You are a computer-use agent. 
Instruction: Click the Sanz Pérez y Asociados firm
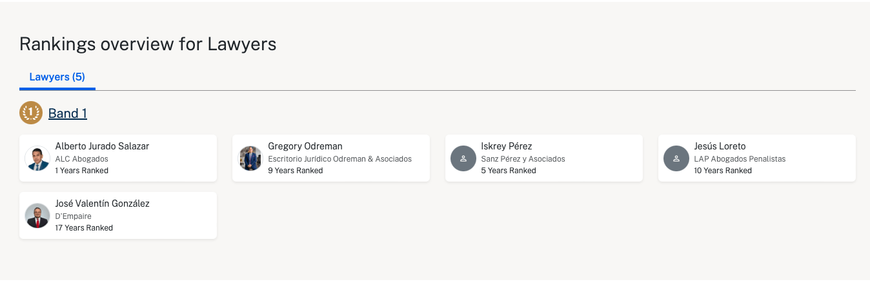click(523, 159)
